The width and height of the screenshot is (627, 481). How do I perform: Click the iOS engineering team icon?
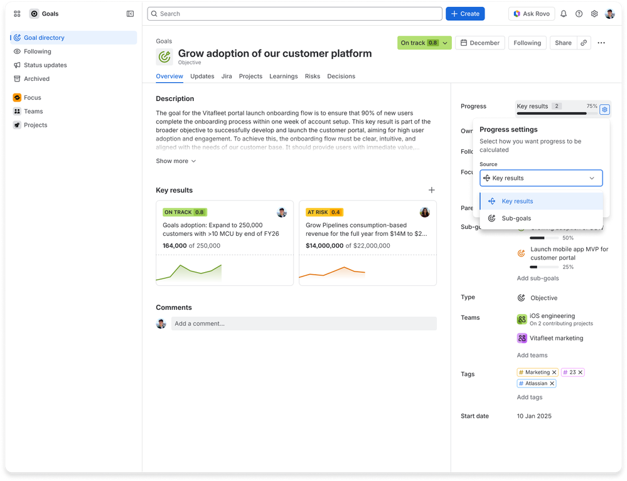(522, 319)
